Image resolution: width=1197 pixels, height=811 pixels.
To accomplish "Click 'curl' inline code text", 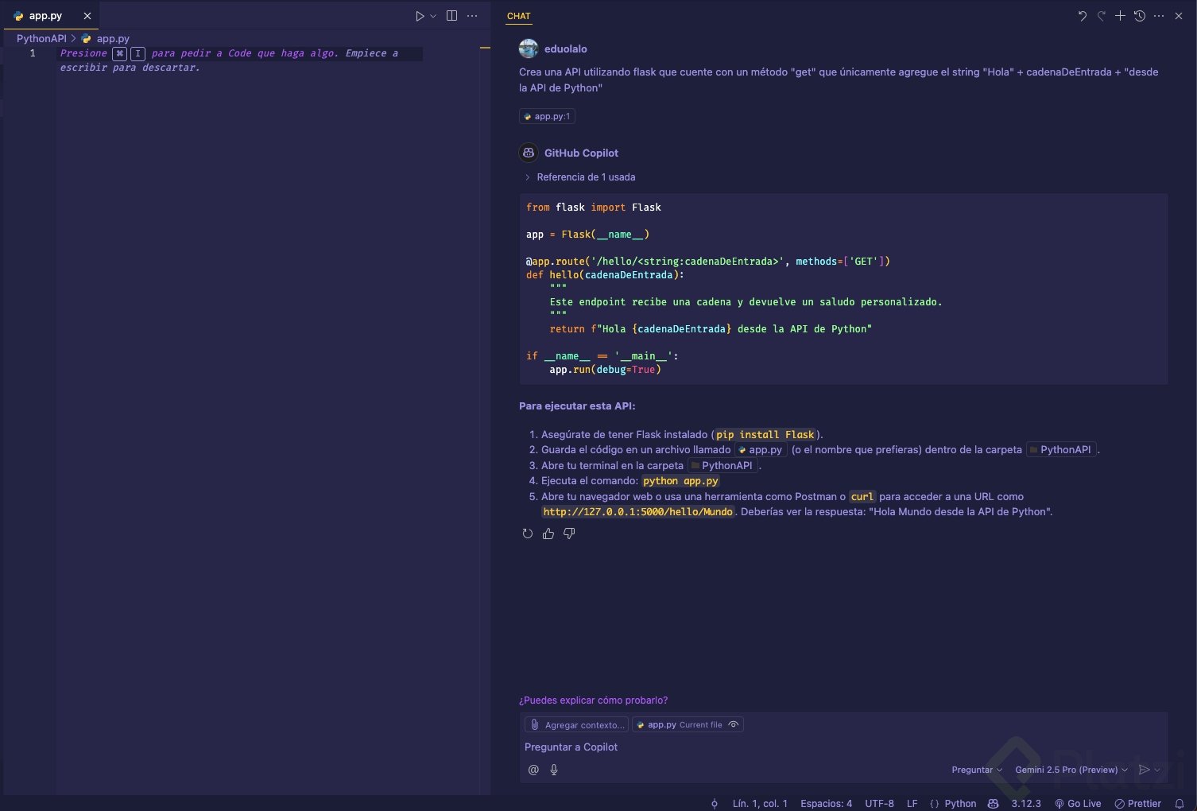I will tap(862, 497).
